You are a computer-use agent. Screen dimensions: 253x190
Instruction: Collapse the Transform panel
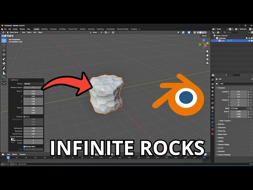[x=221, y=88]
